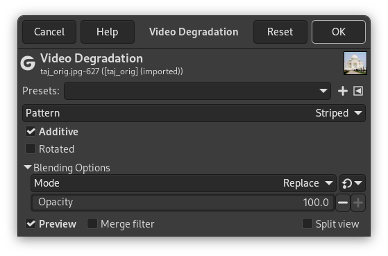Change the Mode from Replace
Image resolution: width=388 pixels, height=256 pixels.
click(183, 183)
